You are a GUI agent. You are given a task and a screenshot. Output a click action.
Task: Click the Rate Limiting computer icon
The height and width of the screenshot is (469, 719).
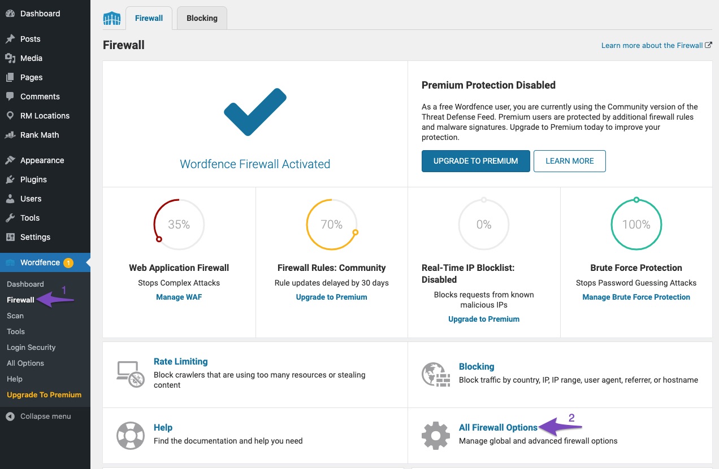point(131,374)
